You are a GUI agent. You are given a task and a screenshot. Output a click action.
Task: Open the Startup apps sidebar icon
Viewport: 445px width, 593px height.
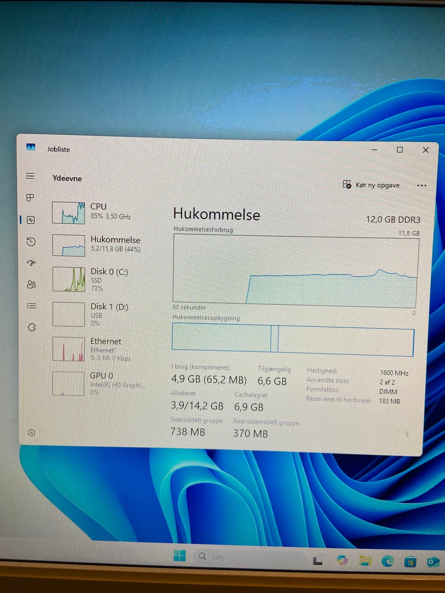click(32, 263)
